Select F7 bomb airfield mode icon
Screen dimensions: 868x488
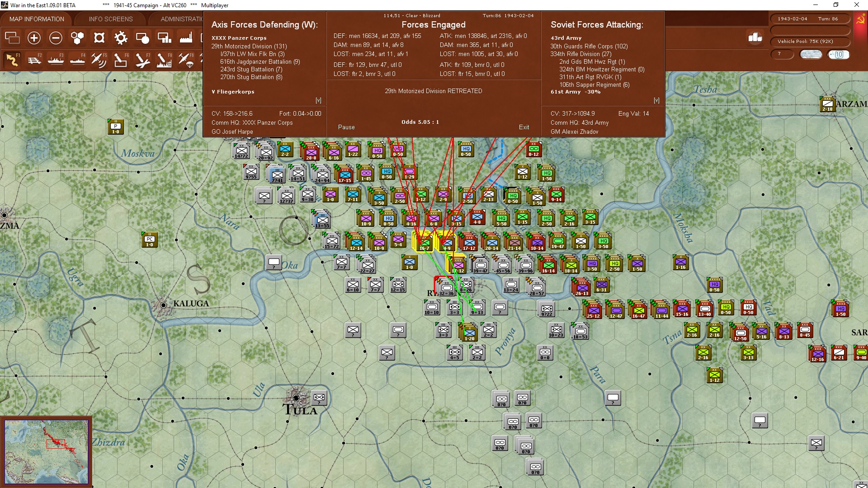(x=142, y=60)
